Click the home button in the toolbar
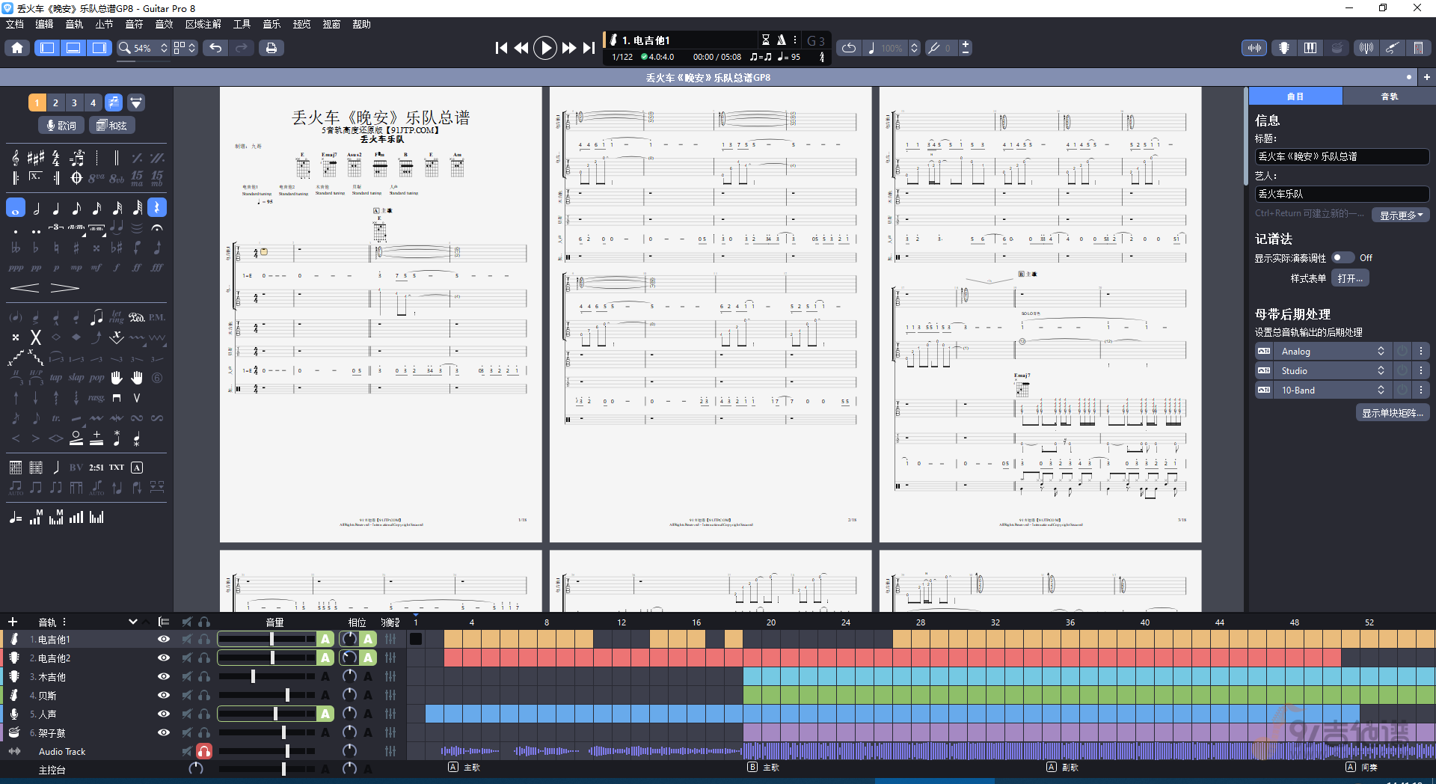 17,48
